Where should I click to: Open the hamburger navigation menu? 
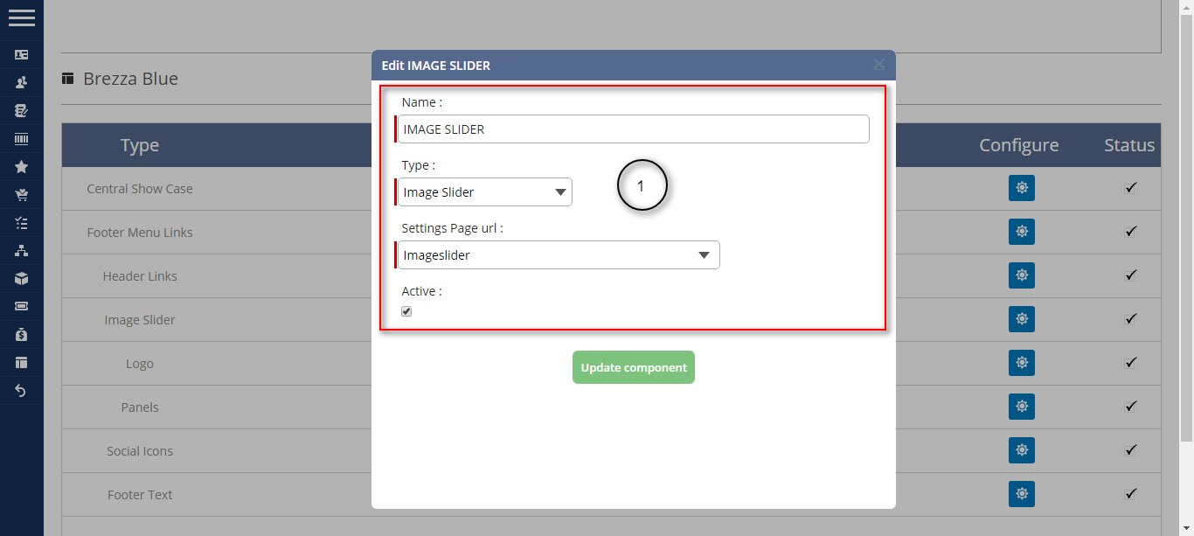pyautogui.click(x=22, y=17)
